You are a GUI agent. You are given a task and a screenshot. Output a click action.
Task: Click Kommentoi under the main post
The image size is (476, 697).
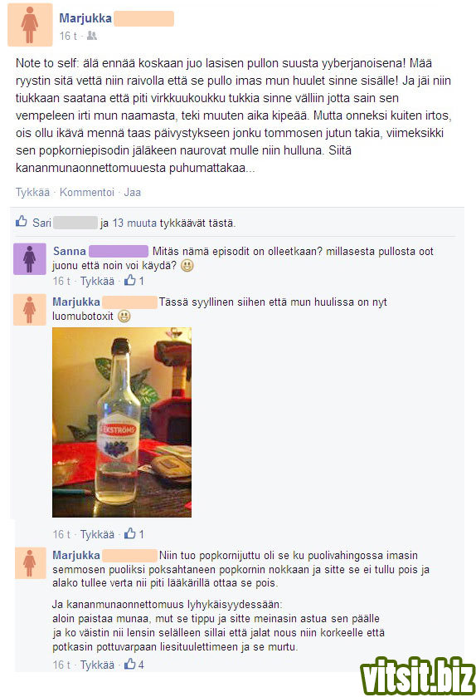coord(87,193)
